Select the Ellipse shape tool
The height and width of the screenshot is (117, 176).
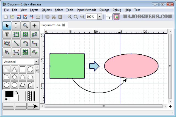click(x=25, y=34)
